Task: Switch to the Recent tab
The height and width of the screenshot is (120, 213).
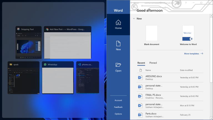Action: (x=141, y=63)
